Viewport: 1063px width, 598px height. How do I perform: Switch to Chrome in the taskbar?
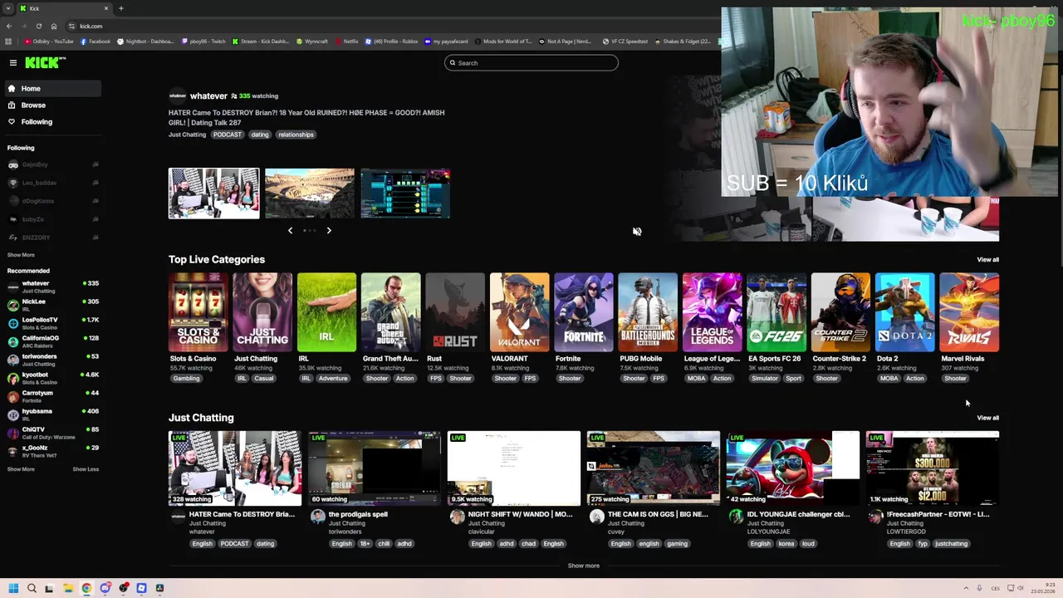[x=86, y=588]
